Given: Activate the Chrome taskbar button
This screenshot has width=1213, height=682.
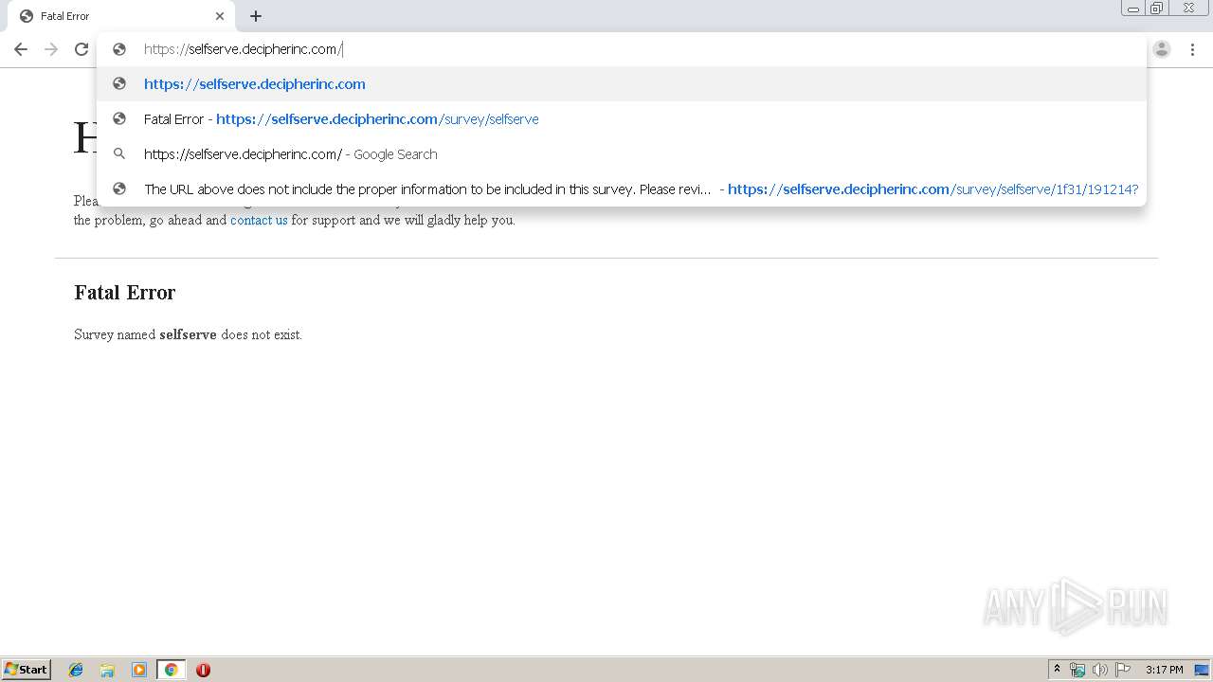Looking at the screenshot, I should (x=171, y=670).
